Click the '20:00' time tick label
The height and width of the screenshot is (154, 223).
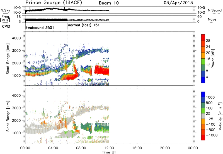[x=165, y=148]
